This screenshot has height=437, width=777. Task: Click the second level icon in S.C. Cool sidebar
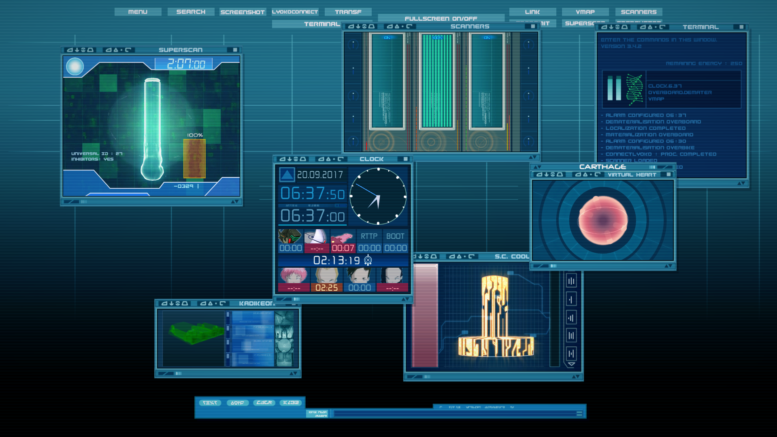[x=571, y=299]
